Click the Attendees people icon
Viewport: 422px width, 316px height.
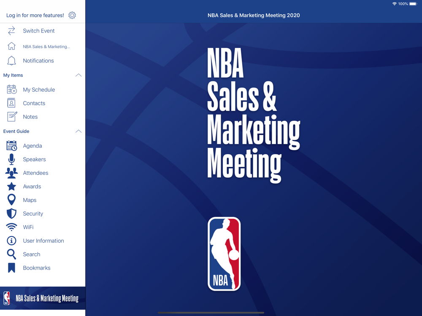(x=11, y=173)
